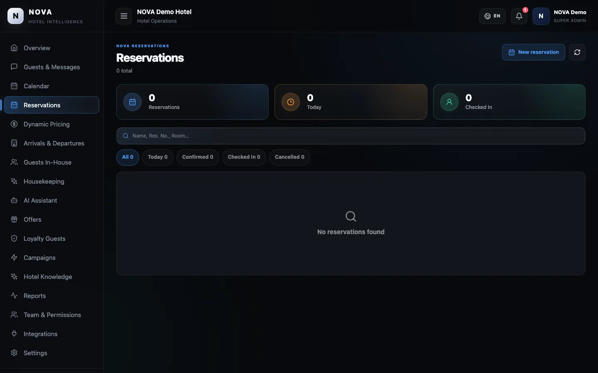This screenshot has height=373, width=598.
Task: Click the "NOVA Demo Hotel" title
Action: [164, 12]
